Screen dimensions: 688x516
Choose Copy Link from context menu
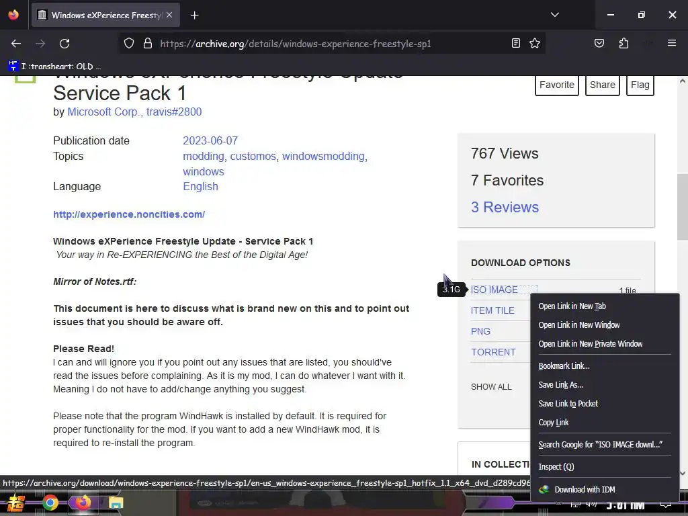coord(605,423)
